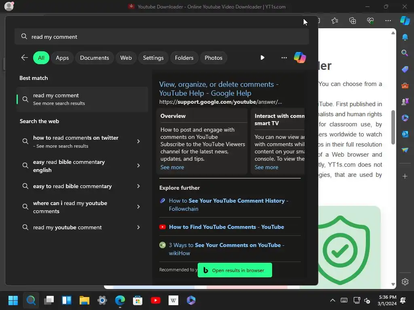Screen dimensions: 414x310
Task: Launch File Explorer from the taskbar
Action: point(84,300)
